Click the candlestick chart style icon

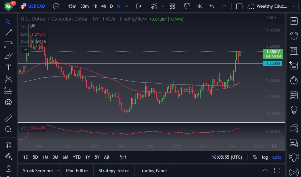point(139,6)
